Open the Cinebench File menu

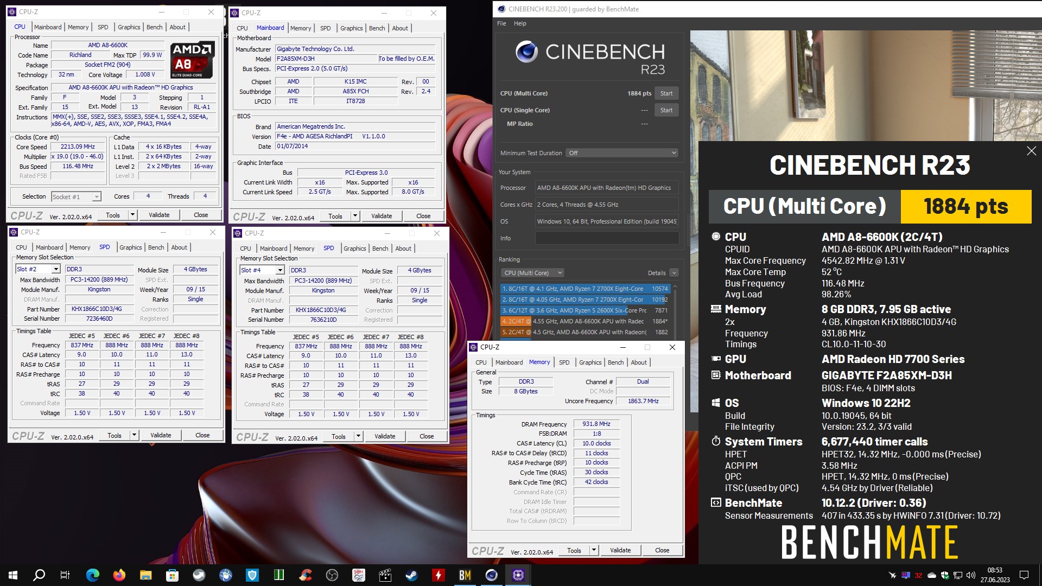pyautogui.click(x=501, y=23)
